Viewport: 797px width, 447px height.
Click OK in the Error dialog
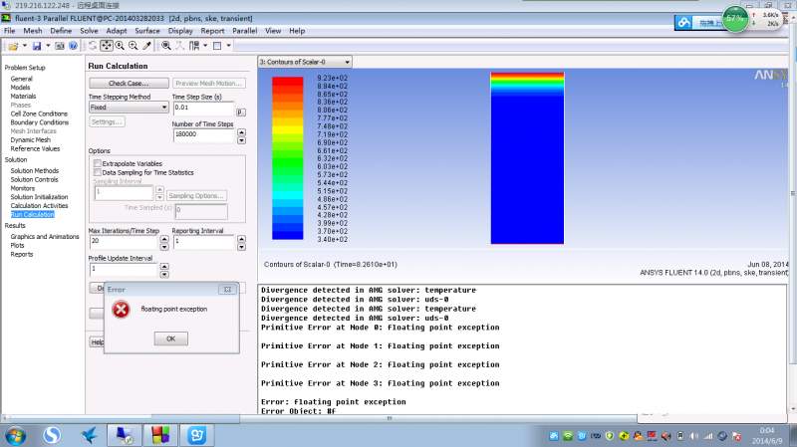click(x=170, y=338)
